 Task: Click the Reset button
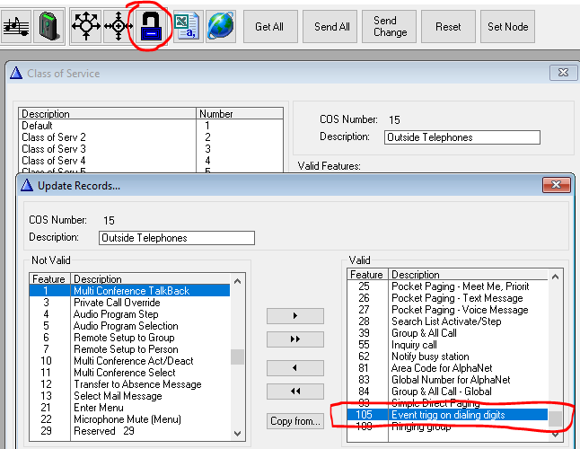(x=448, y=26)
